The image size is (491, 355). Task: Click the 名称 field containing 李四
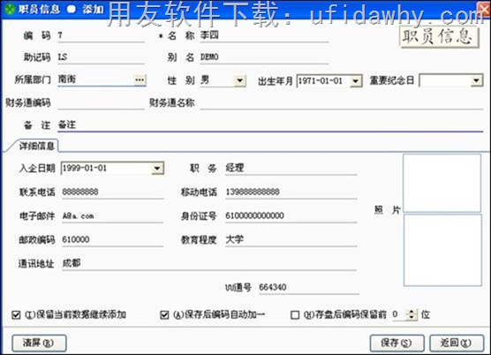264,36
